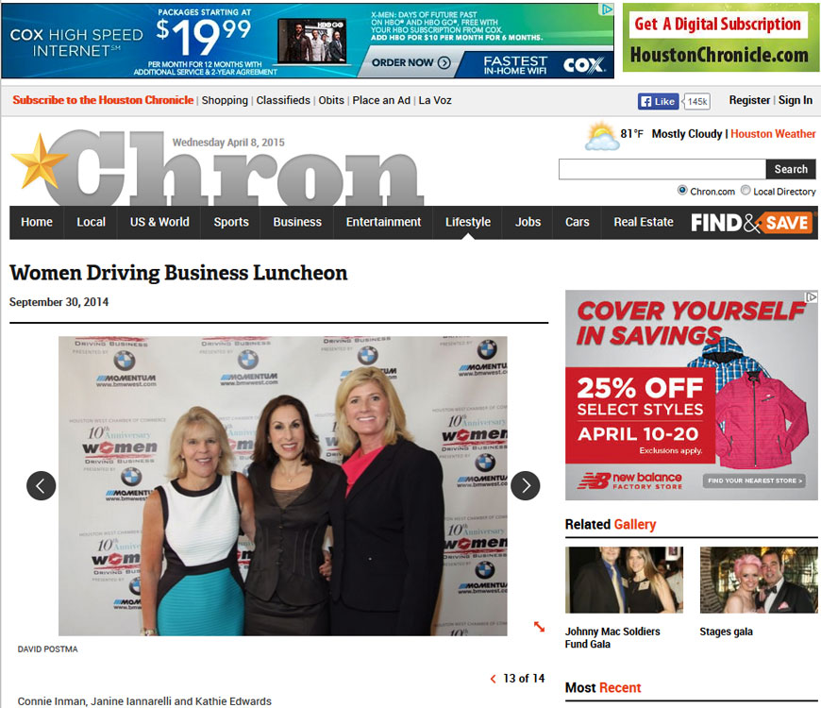Click the partly cloudy weather icon
Image resolution: width=821 pixels, height=708 pixels.
[601, 136]
